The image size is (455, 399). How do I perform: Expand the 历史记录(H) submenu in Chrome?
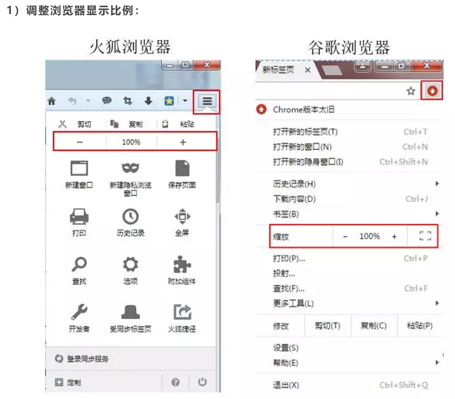pos(437,184)
